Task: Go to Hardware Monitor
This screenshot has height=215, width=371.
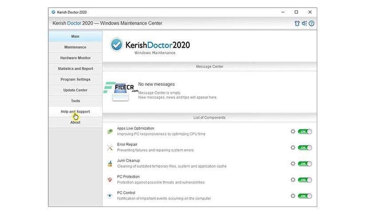Action: (75, 58)
